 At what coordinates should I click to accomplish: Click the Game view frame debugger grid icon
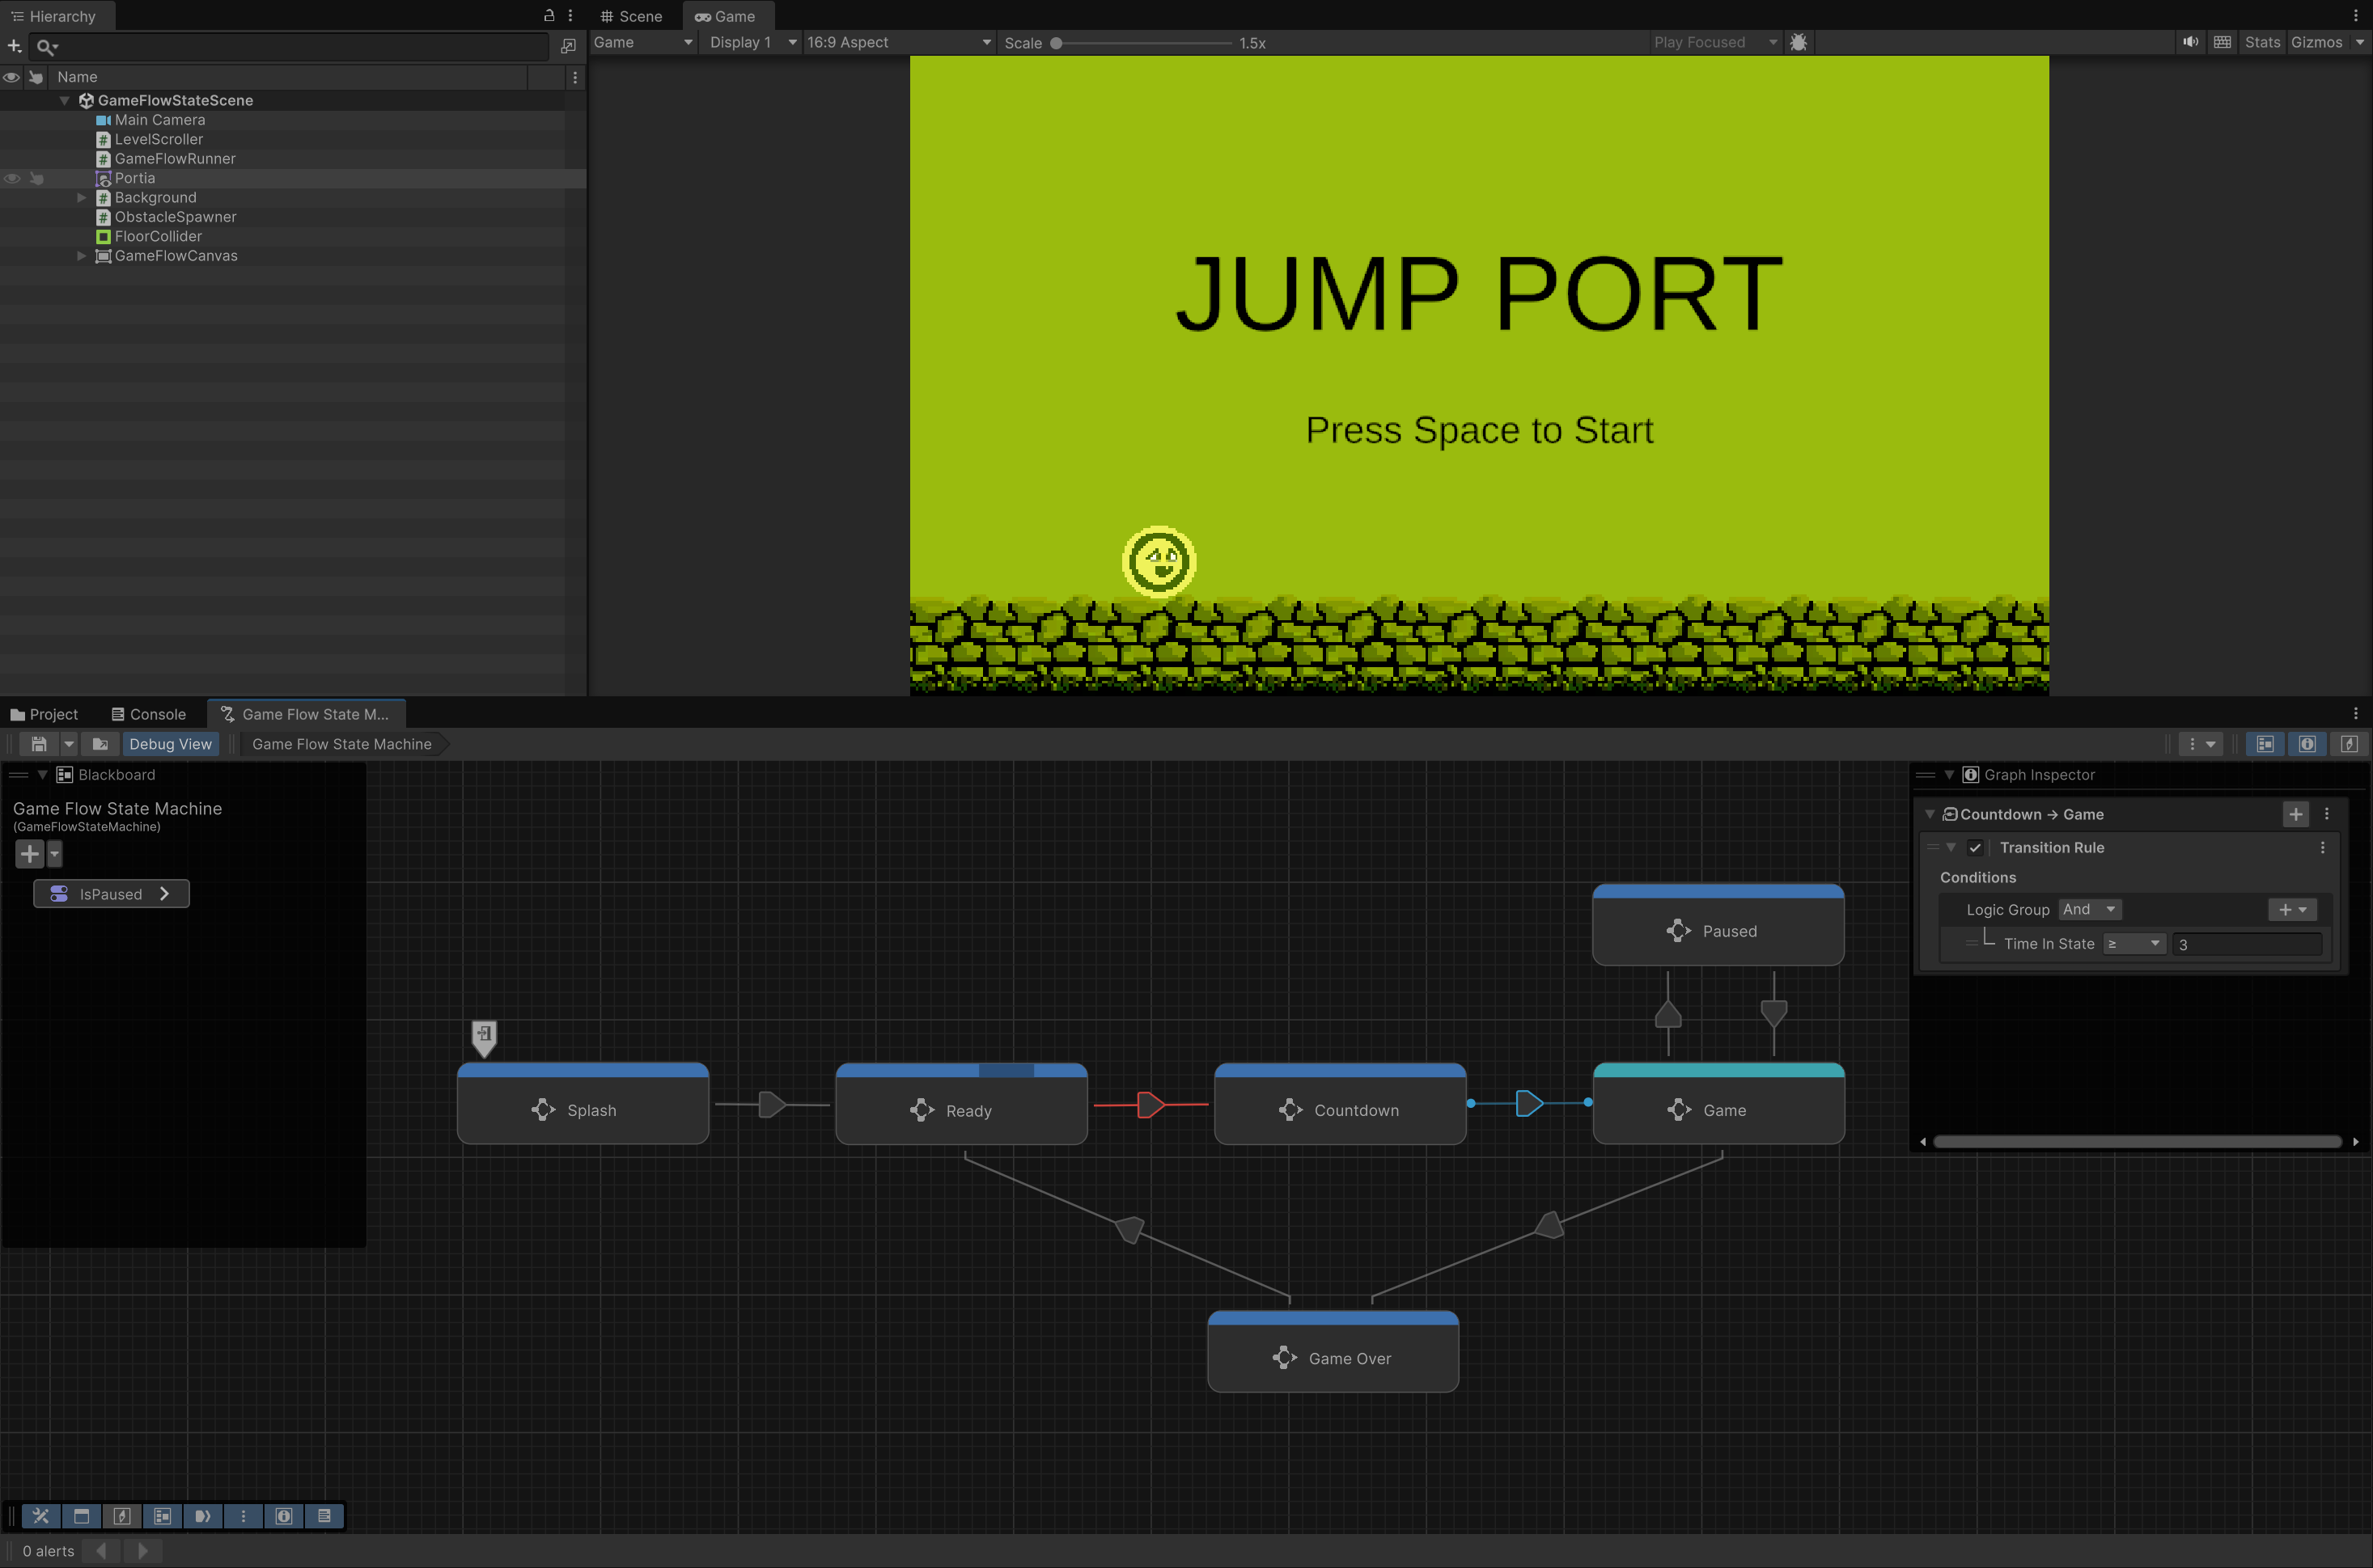click(2222, 42)
